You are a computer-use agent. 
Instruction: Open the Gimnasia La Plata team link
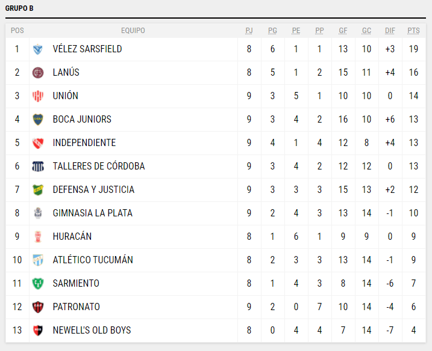click(92, 213)
